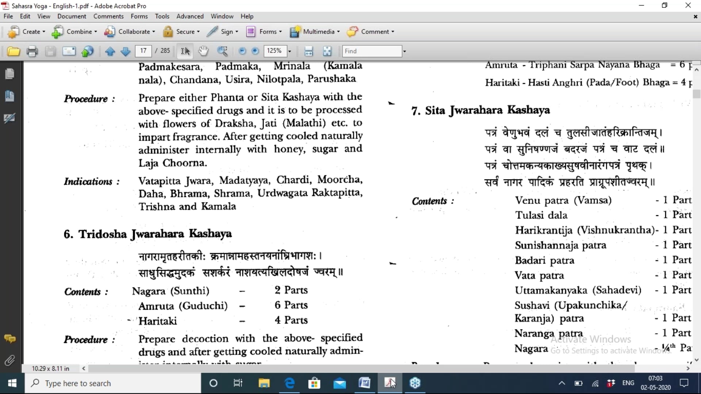This screenshot has height=394, width=701.
Task: Go to next page arrow
Action: (125, 51)
